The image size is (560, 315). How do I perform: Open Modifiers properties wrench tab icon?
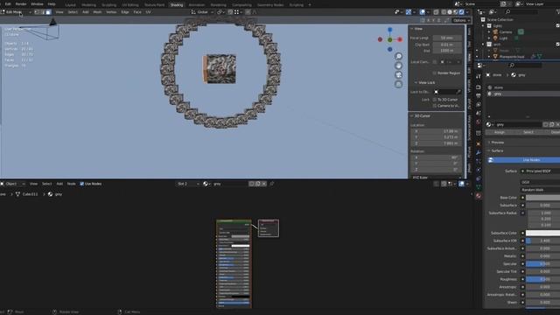(479, 152)
